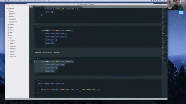Click the ->withLastInteractionType() code line
Viewport: 186px width, 104px height.
tap(56, 37)
